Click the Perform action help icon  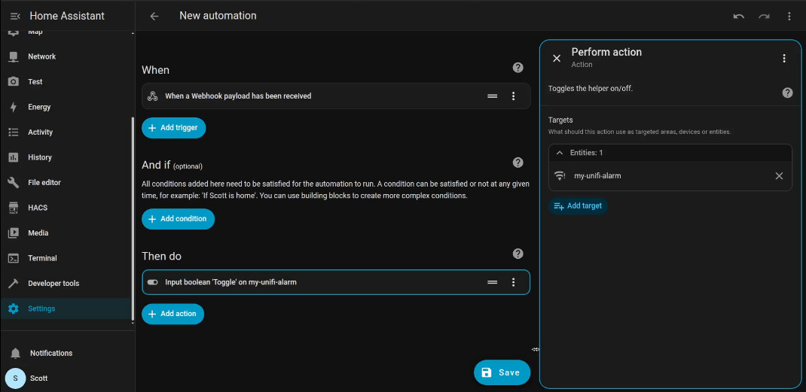click(x=787, y=93)
